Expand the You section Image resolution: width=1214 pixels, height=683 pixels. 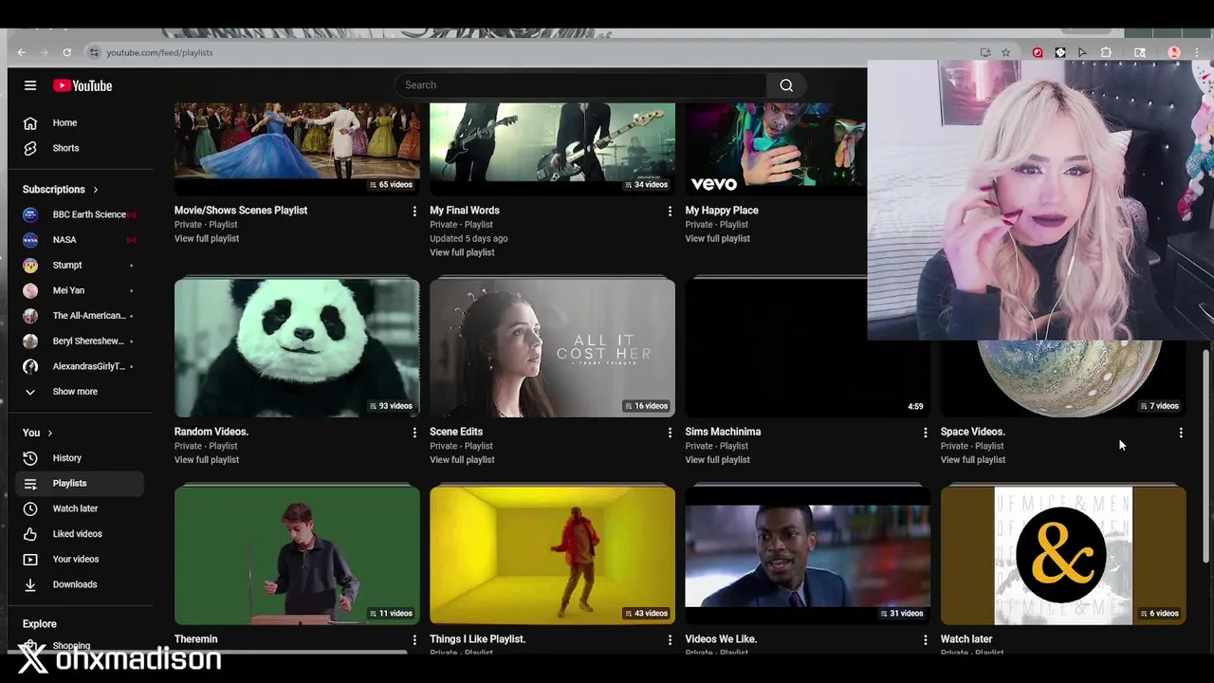point(38,433)
